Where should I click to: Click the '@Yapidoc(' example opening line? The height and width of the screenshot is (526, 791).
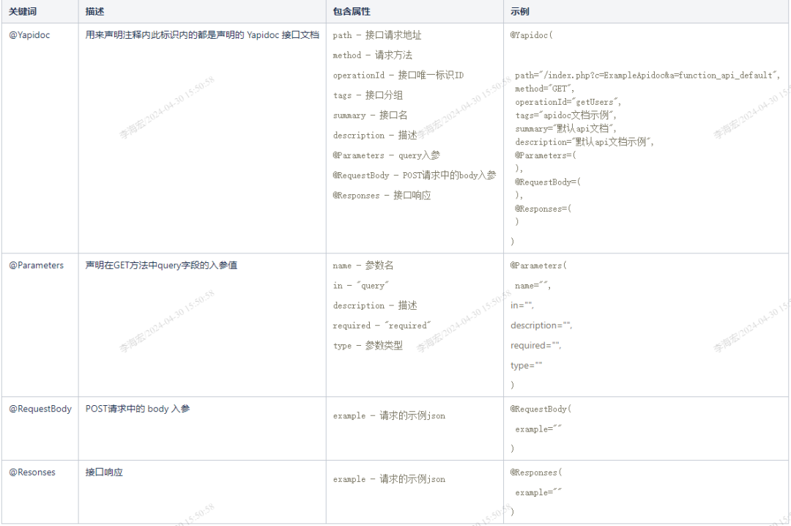click(x=531, y=35)
